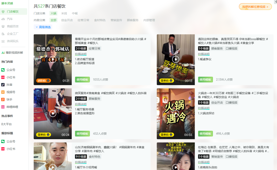
Task: Click the 小红书 icon under 爆款标题
Action: click(x=3, y=149)
